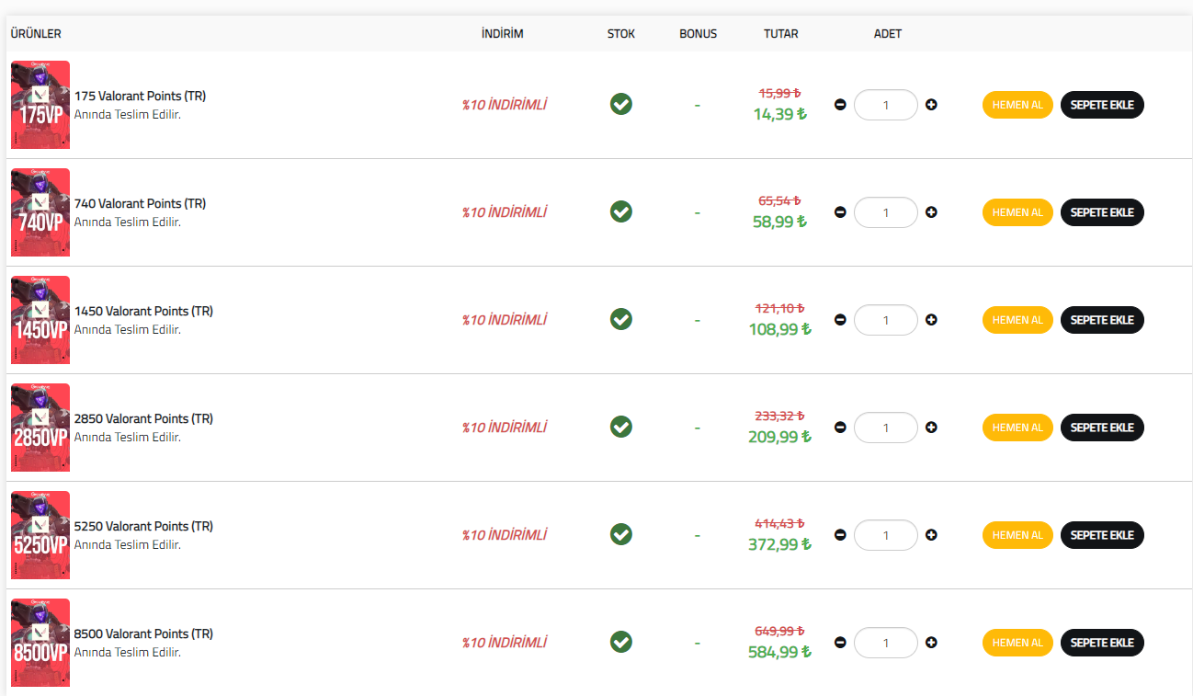Open the 175VP product thumbnail
1193x696 pixels.
click(x=40, y=105)
